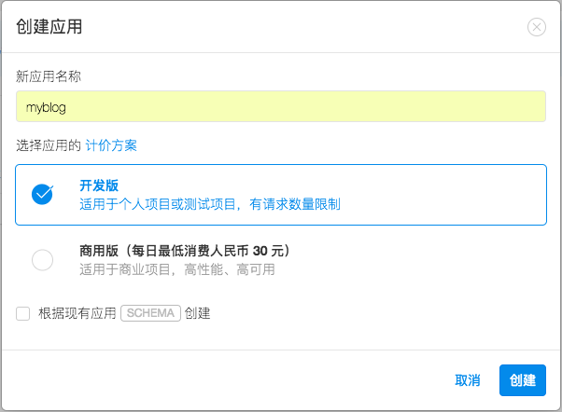Click the 商用版（每日最低消费人民币 30 元）heading

tap(185, 251)
